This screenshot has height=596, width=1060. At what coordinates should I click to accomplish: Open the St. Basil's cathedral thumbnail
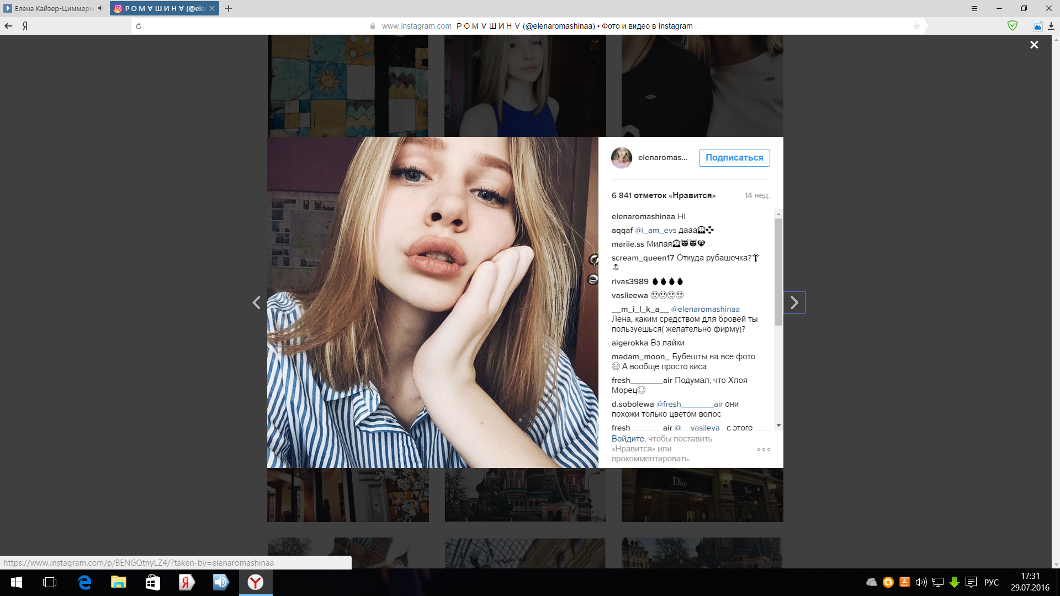point(525,495)
